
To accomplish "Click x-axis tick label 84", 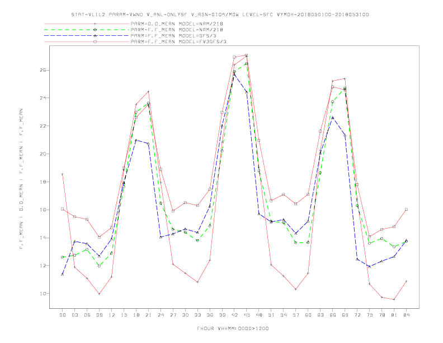I will (x=407, y=315).
